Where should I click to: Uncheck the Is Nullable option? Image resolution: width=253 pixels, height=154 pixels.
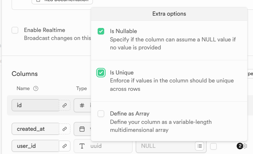tap(101, 31)
